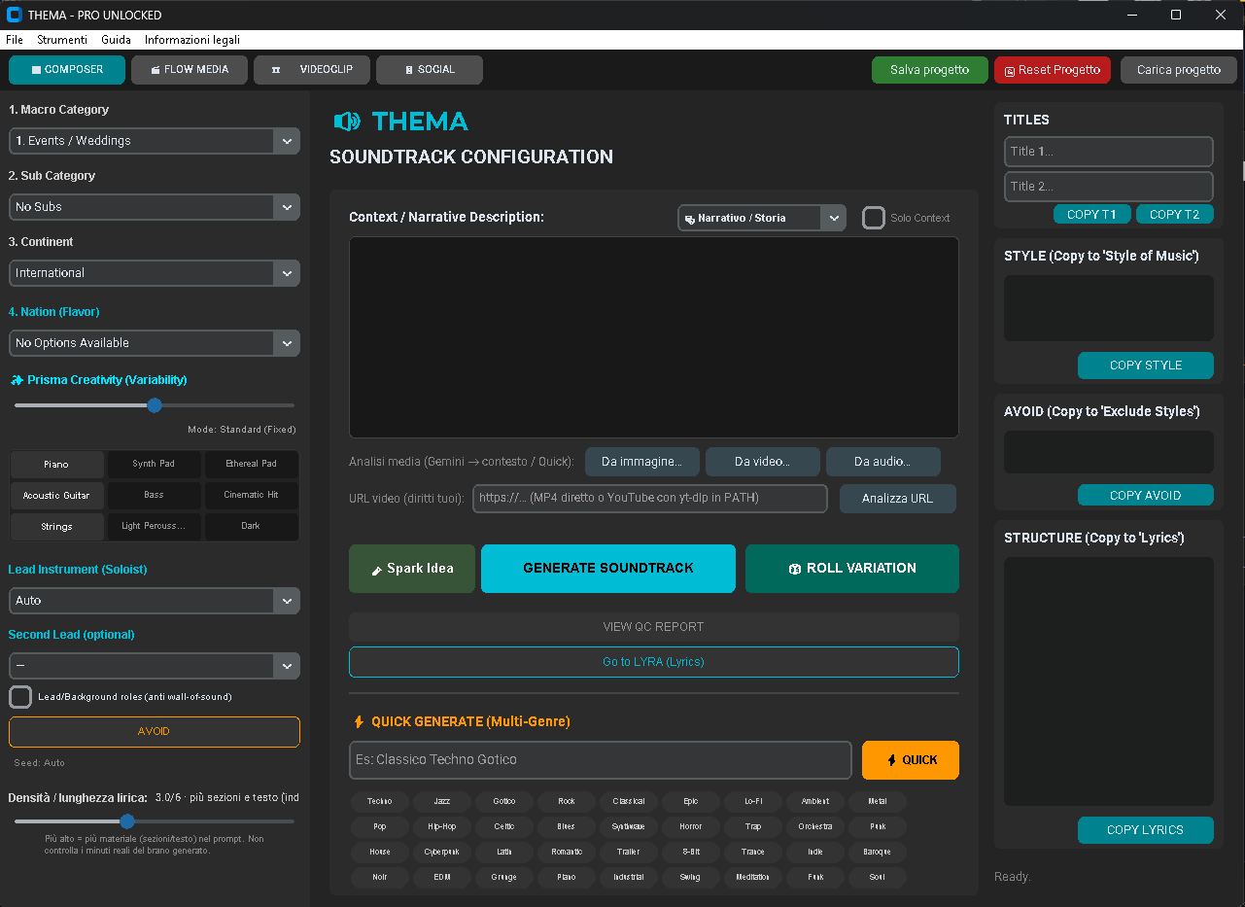1245x907 pixels.
Task: Open the Macro Category dropdown
Action: point(155,141)
